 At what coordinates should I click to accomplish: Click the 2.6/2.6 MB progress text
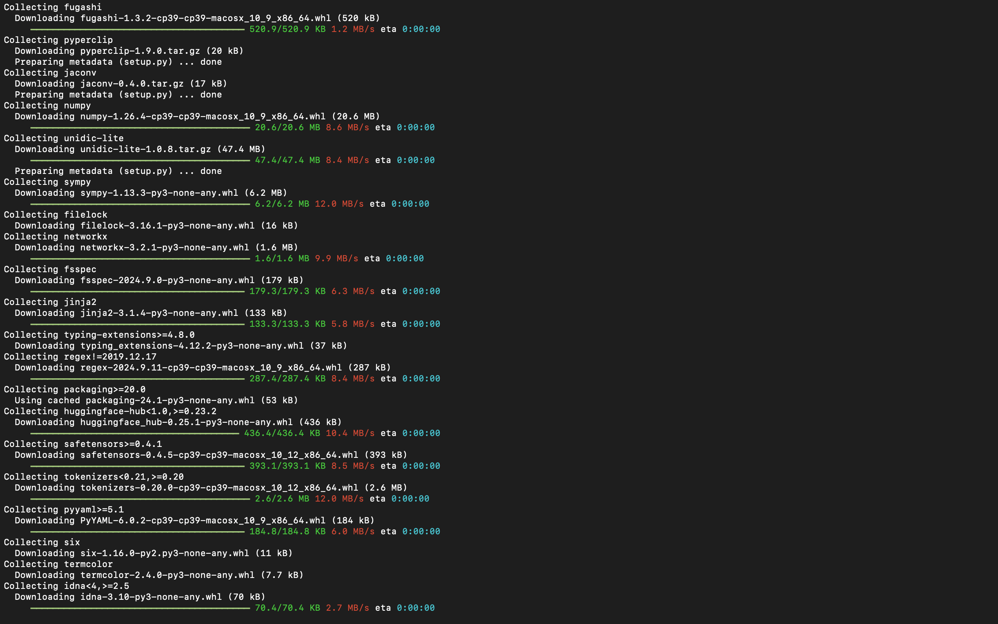click(282, 498)
